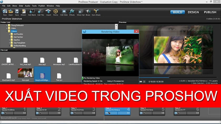
Task: Select the Intromusic.mp3 file icon
Action: pyautogui.click(x=59, y=60)
